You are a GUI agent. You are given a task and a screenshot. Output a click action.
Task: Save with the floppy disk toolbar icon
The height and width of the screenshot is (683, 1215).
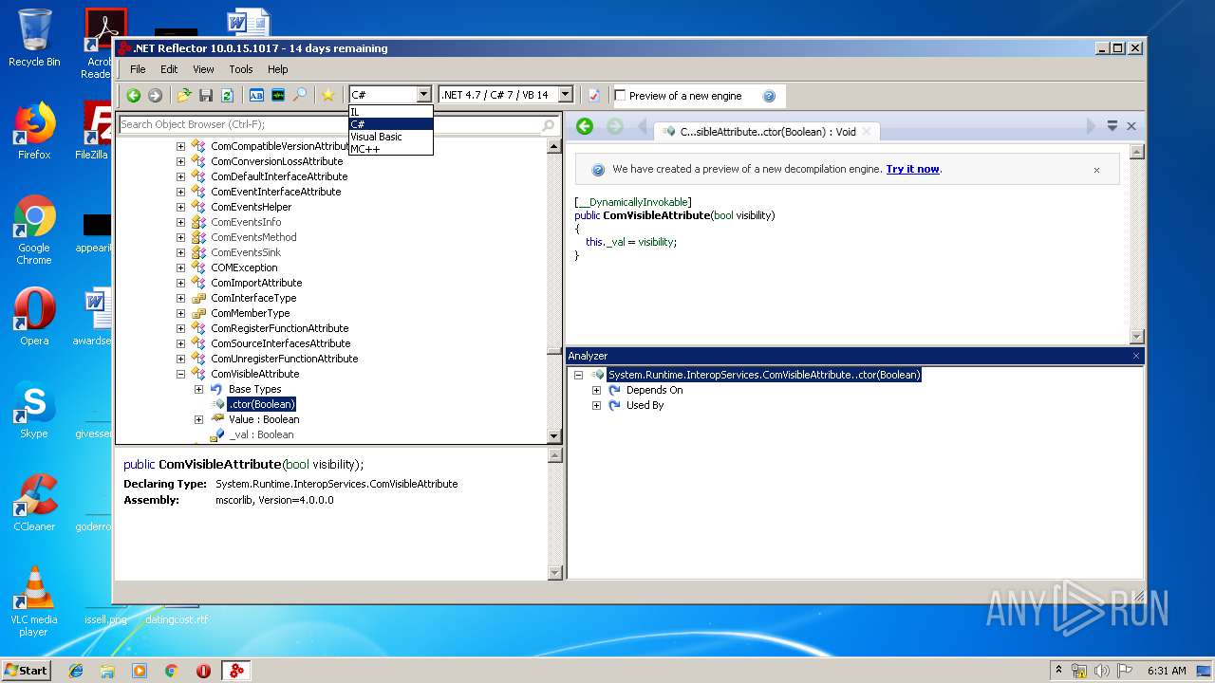(x=206, y=95)
